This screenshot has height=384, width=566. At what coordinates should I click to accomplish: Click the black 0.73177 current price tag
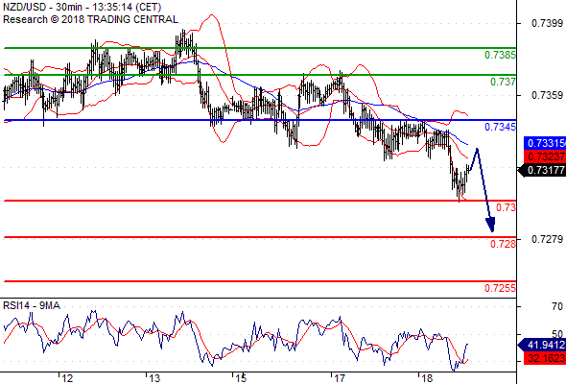[542, 170]
